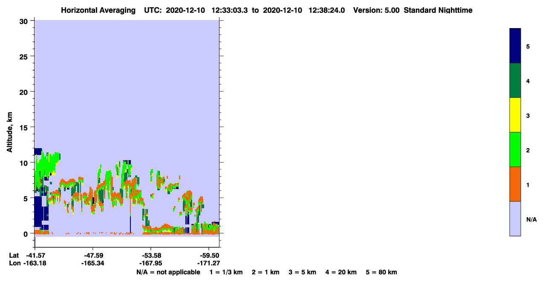
Task: Click the start time '12:33:03.3' in title
Action: click(x=230, y=10)
